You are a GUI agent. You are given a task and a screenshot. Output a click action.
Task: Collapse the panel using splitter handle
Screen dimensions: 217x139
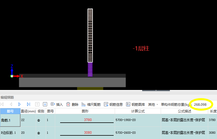click(156, 90)
